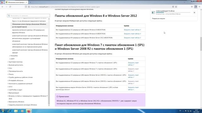Open 'клиентский компонент ... зависает' sidebar item

pos(30,51)
